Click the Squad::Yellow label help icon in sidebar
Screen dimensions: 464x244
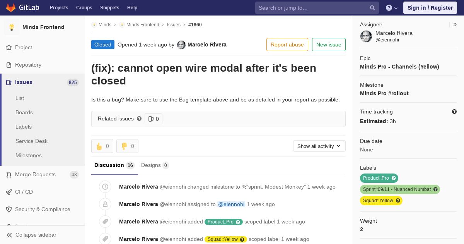point(398,201)
